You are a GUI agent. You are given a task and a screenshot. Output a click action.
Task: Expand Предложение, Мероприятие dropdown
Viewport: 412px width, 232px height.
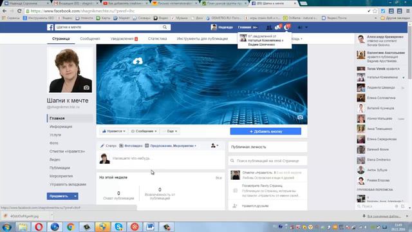tap(171, 146)
